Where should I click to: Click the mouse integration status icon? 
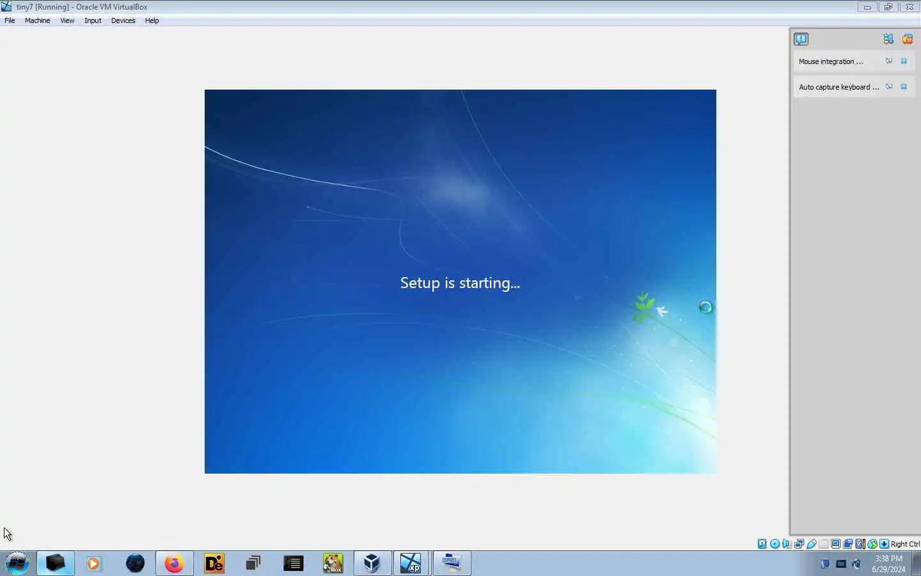[x=872, y=544]
